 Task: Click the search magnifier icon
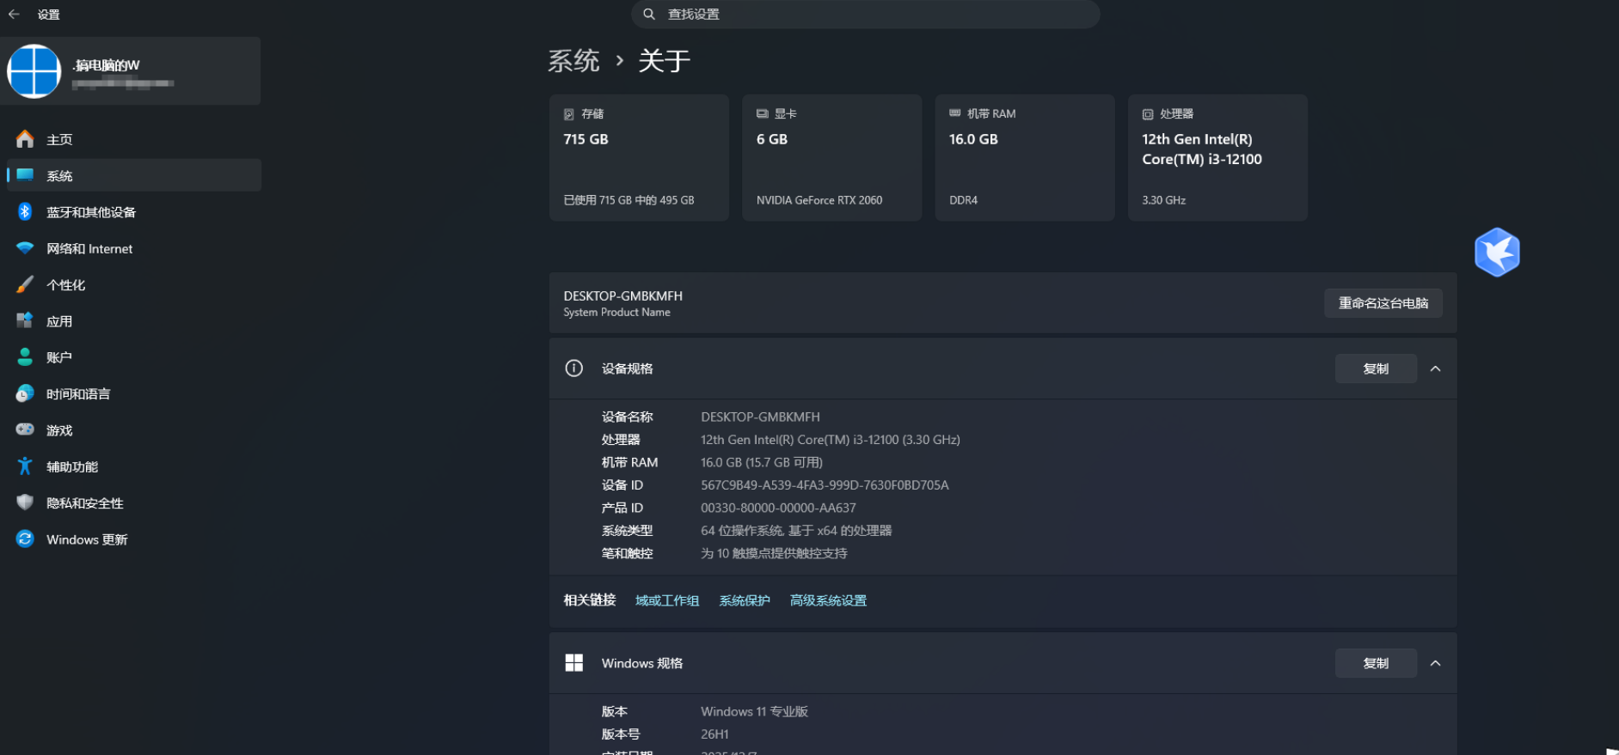click(x=649, y=14)
